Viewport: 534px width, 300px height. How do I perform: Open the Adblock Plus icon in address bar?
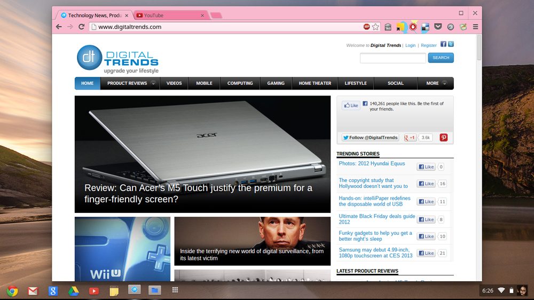(366, 27)
